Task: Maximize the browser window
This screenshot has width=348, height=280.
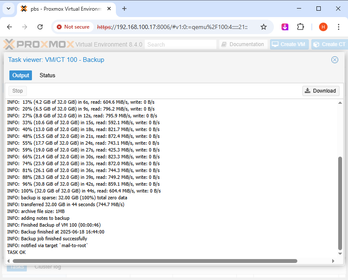Action: 319,9
